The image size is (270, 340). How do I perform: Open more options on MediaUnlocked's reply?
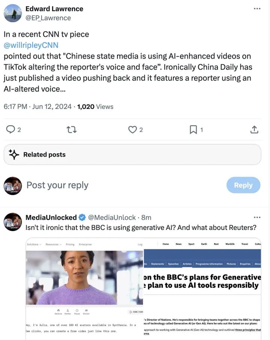(x=257, y=217)
